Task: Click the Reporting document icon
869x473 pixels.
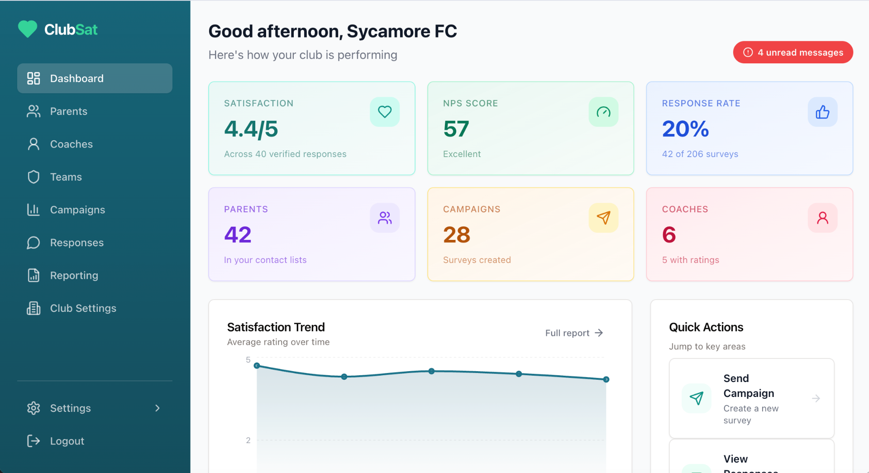Action: (33, 275)
